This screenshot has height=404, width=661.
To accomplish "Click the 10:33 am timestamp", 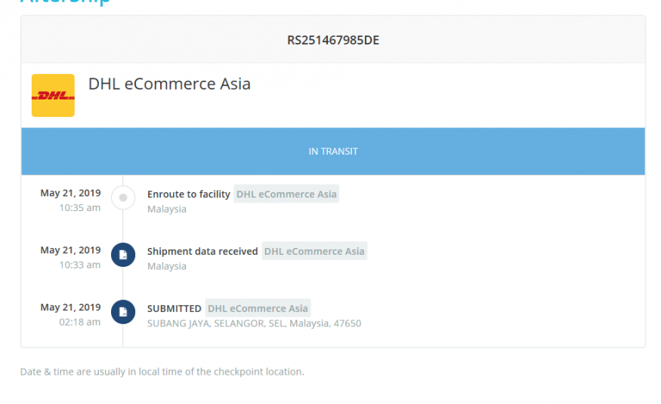I will click(x=79, y=265).
